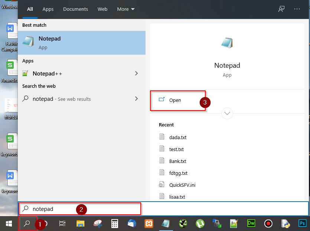
Task: Launch Photoshop from the taskbar
Action: 302,223
